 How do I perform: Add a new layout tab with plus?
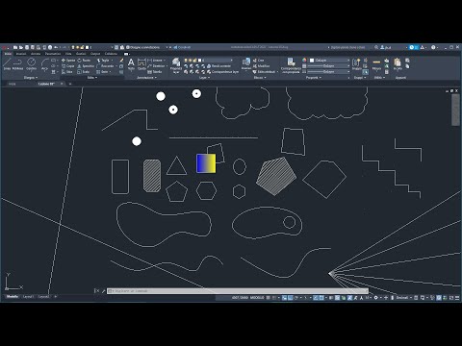coord(55,297)
